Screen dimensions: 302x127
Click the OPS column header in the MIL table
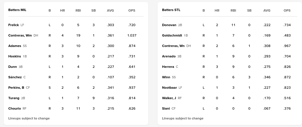click(132, 10)
